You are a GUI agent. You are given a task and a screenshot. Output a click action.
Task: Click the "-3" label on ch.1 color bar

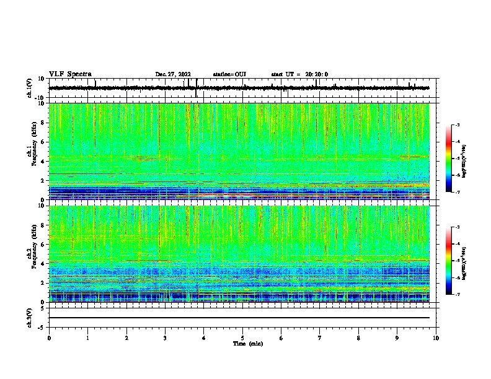[458, 124]
